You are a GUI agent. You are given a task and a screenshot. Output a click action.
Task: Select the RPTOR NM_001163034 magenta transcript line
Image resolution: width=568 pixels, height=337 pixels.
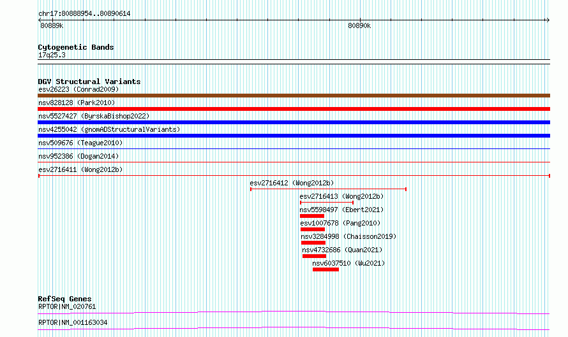(294, 328)
